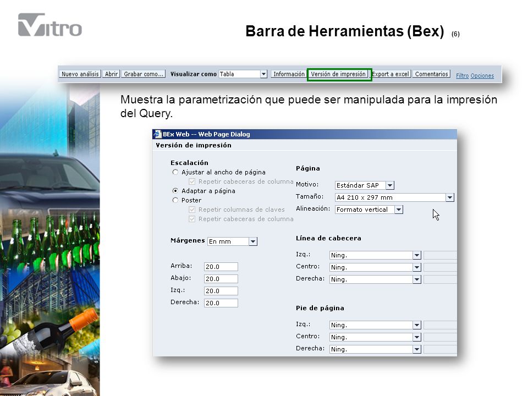
Task: Click text field beside Pie de página Centro
Action: (440, 337)
